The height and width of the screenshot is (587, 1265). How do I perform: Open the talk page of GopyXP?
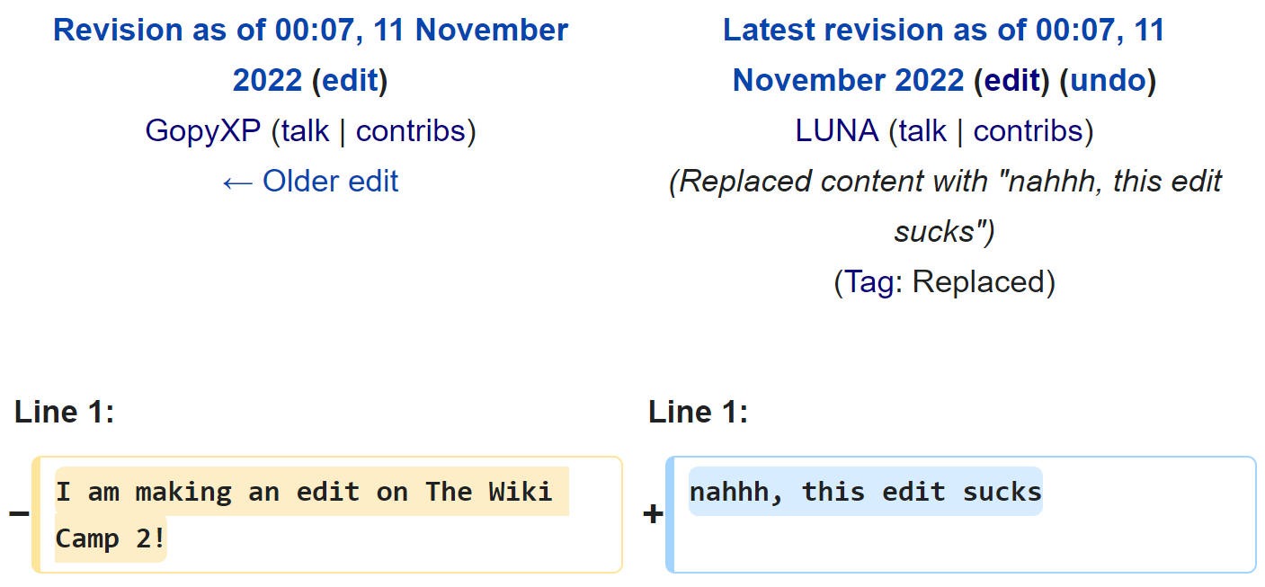306,131
